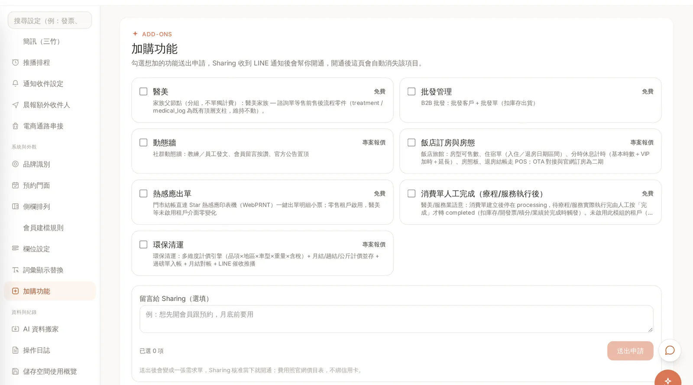693x385 pixels.
Task: Click the 留言給 Sharing message textarea
Action: click(x=396, y=319)
